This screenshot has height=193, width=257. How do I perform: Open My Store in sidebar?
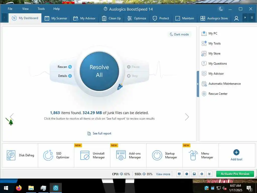click(211, 53)
